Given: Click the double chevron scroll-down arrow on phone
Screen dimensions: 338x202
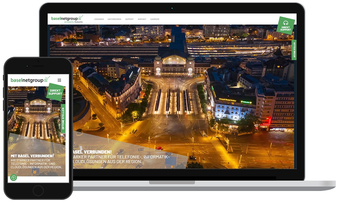Looking at the screenshot, I should (x=34, y=172).
